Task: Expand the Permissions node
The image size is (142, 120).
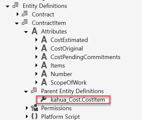Action: pyautogui.click(x=27, y=108)
